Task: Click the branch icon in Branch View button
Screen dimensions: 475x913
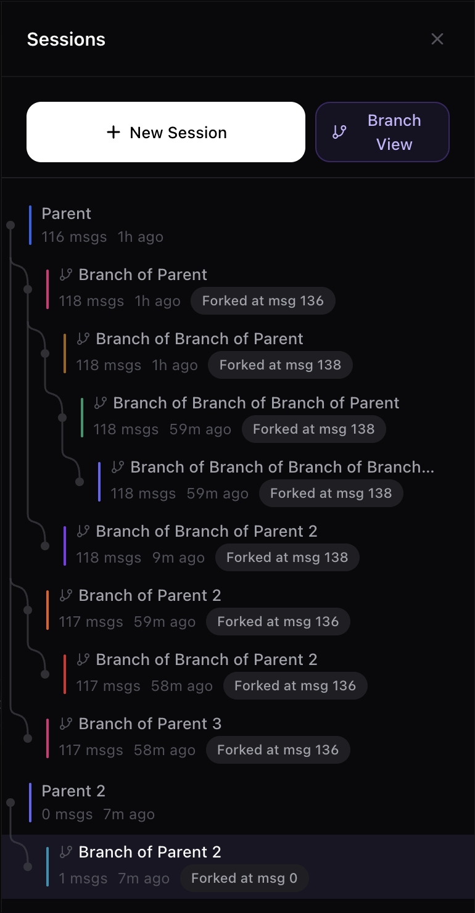Action: 339,132
